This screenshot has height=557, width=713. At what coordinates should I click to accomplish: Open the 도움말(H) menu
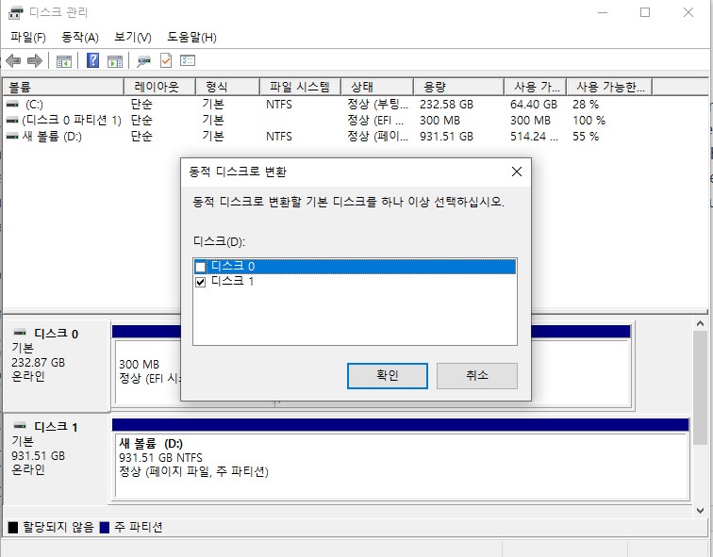click(x=191, y=38)
